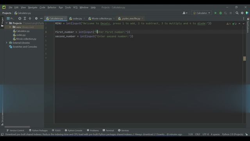Click the warnings count indicator in editor

click(229, 24)
